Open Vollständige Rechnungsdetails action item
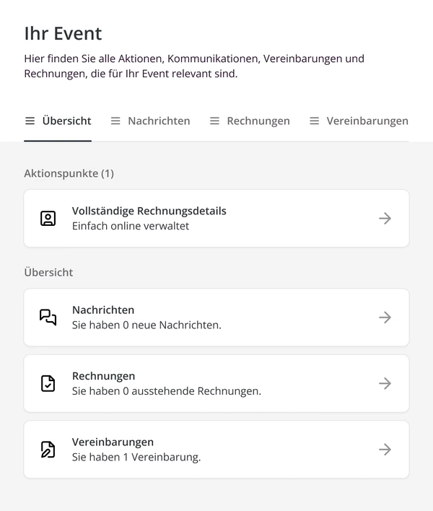433x511 pixels. pyautogui.click(x=216, y=219)
